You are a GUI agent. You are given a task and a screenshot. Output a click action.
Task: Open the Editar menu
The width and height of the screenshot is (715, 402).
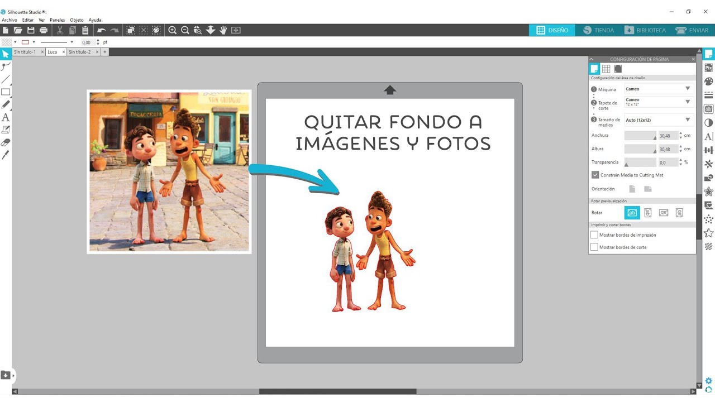point(28,20)
